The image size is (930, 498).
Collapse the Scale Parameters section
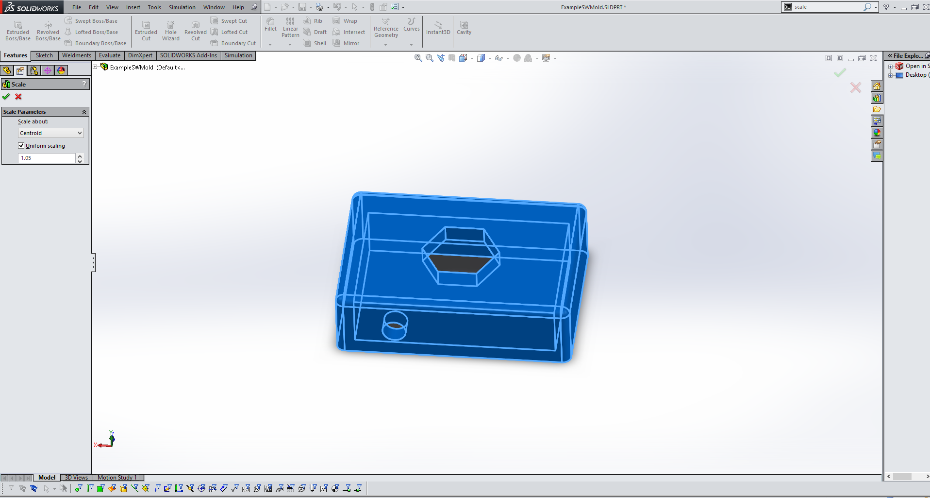coord(84,112)
